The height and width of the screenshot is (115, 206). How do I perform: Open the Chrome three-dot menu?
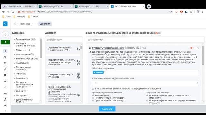tap(203, 12)
